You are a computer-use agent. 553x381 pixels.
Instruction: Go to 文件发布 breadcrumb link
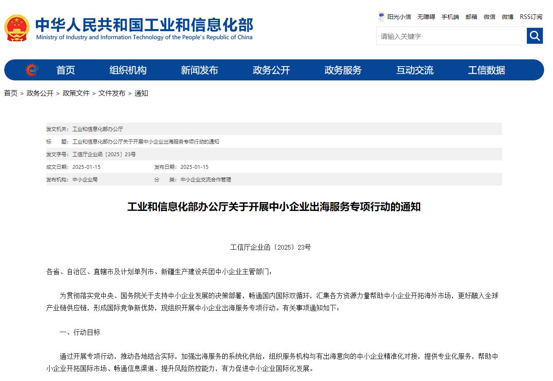coord(112,93)
